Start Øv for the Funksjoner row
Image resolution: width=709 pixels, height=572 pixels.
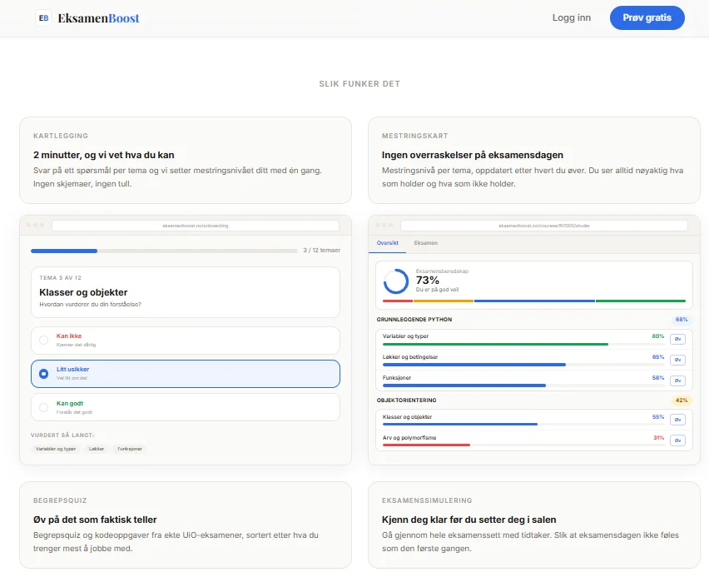677,381
